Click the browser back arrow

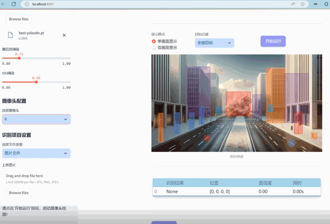pos(3,4)
